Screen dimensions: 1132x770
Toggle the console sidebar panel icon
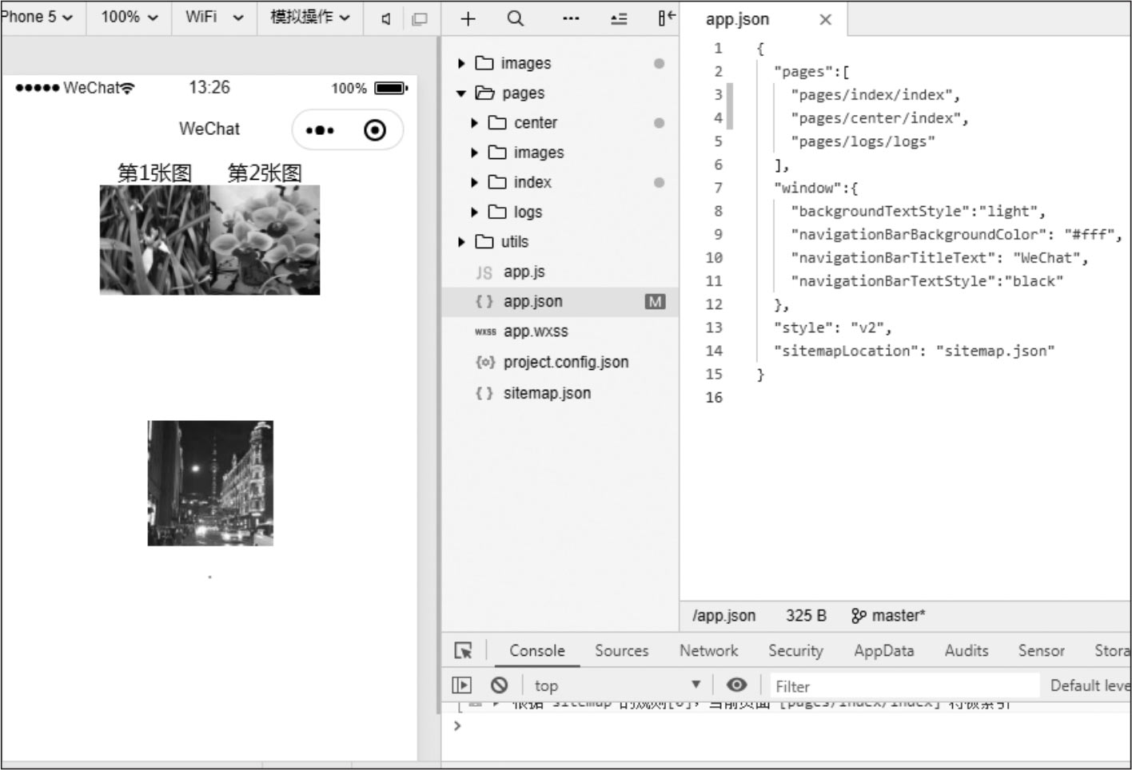pyautogui.click(x=461, y=685)
